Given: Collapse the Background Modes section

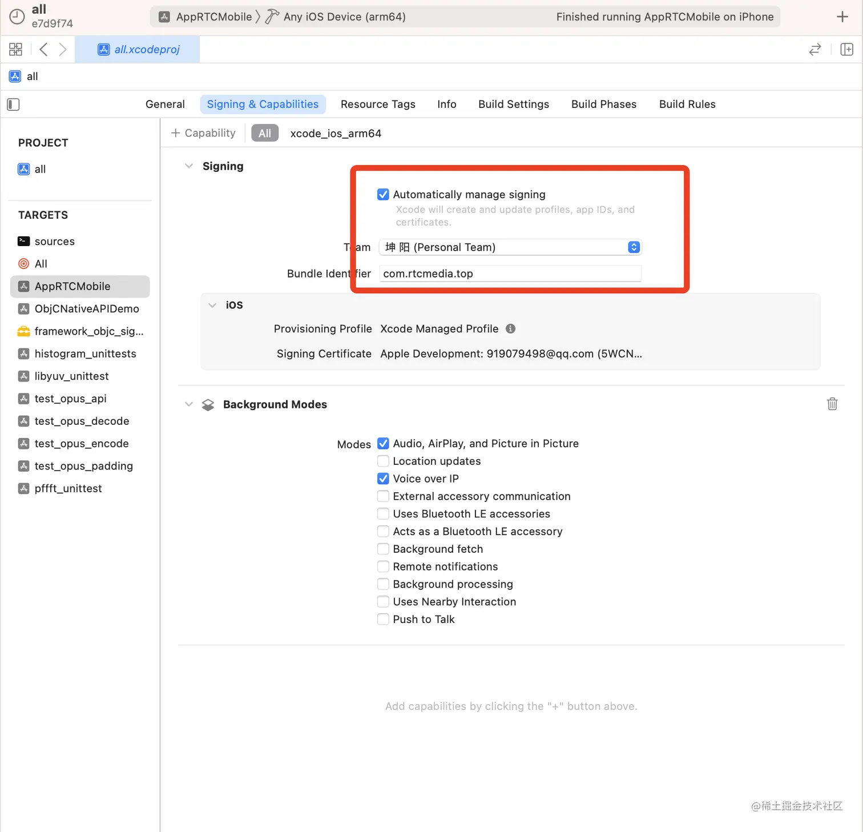Looking at the screenshot, I should (189, 404).
